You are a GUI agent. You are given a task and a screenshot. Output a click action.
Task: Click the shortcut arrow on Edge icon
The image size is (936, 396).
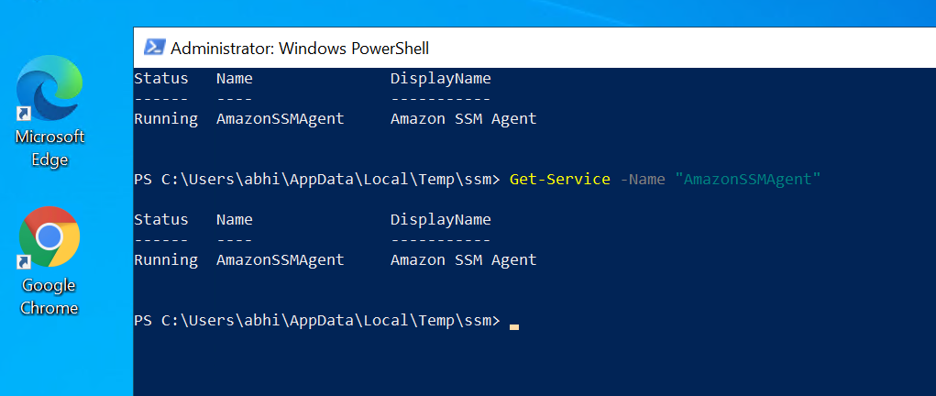(x=24, y=114)
